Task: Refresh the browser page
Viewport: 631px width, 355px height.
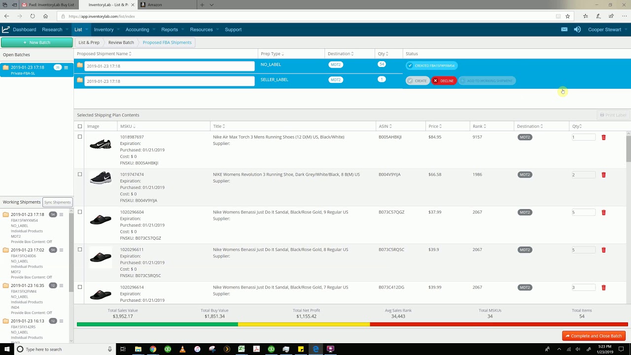Action: pos(33,16)
